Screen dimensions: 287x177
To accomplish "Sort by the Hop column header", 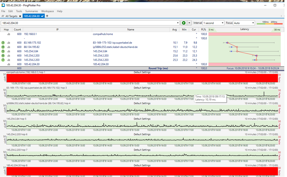I will tap(6, 30).
